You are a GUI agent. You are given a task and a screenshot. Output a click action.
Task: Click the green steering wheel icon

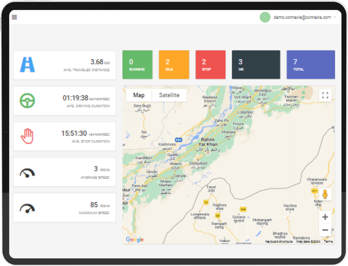pyautogui.click(x=27, y=100)
